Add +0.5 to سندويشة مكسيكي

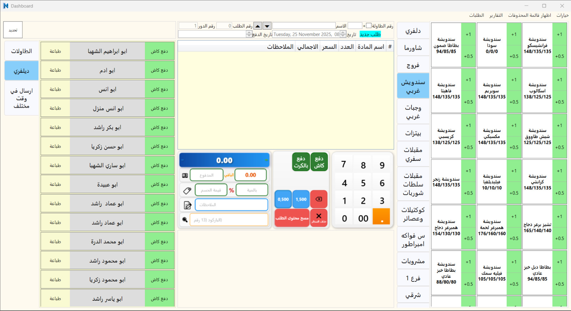[514, 147]
